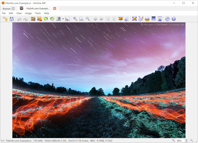Open the browser folder tree icon

(x=5, y=19)
